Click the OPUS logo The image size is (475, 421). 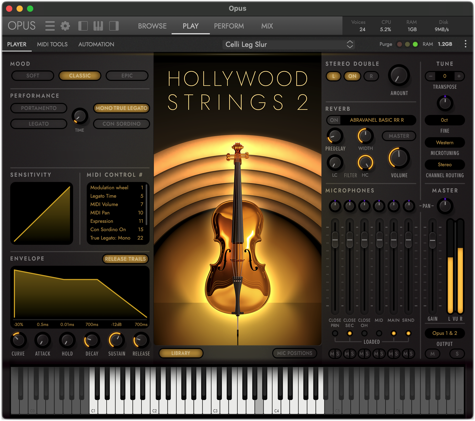[21, 25]
